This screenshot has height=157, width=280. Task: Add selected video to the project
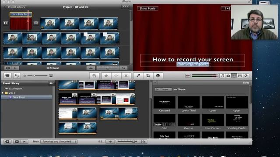click(94, 75)
